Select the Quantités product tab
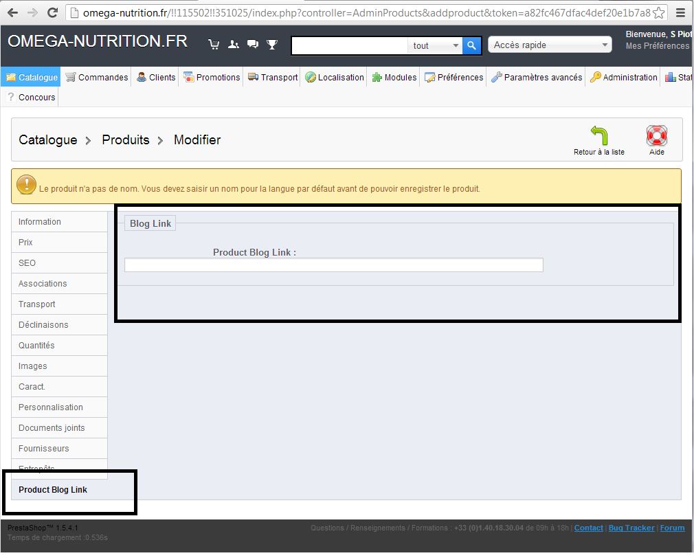Viewport: 694px width, 560px height. (x=59, y=346)
